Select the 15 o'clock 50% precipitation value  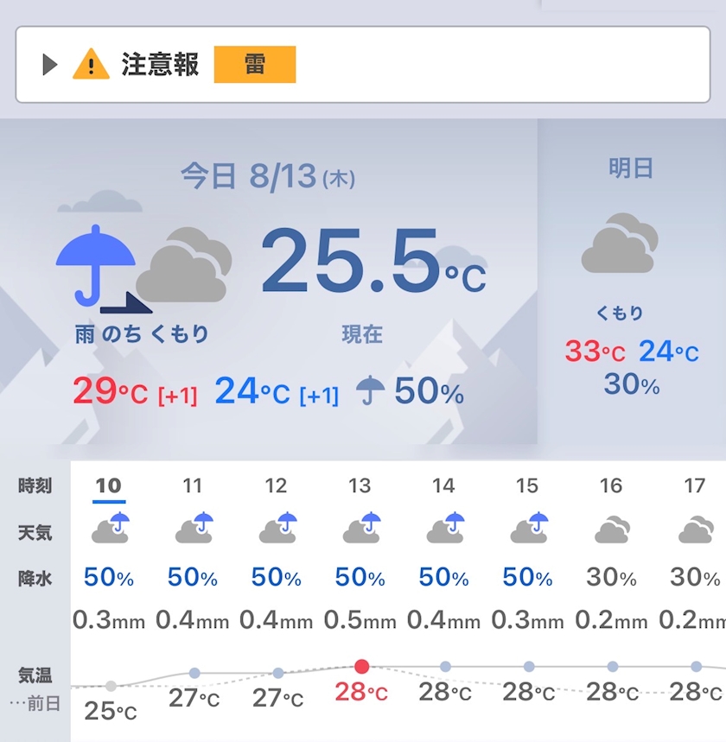[527, 577]
